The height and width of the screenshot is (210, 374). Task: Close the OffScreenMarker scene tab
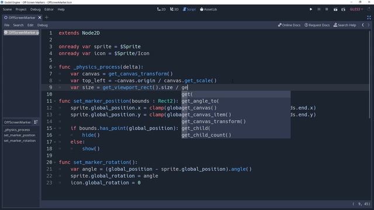(x=40, y=17)
